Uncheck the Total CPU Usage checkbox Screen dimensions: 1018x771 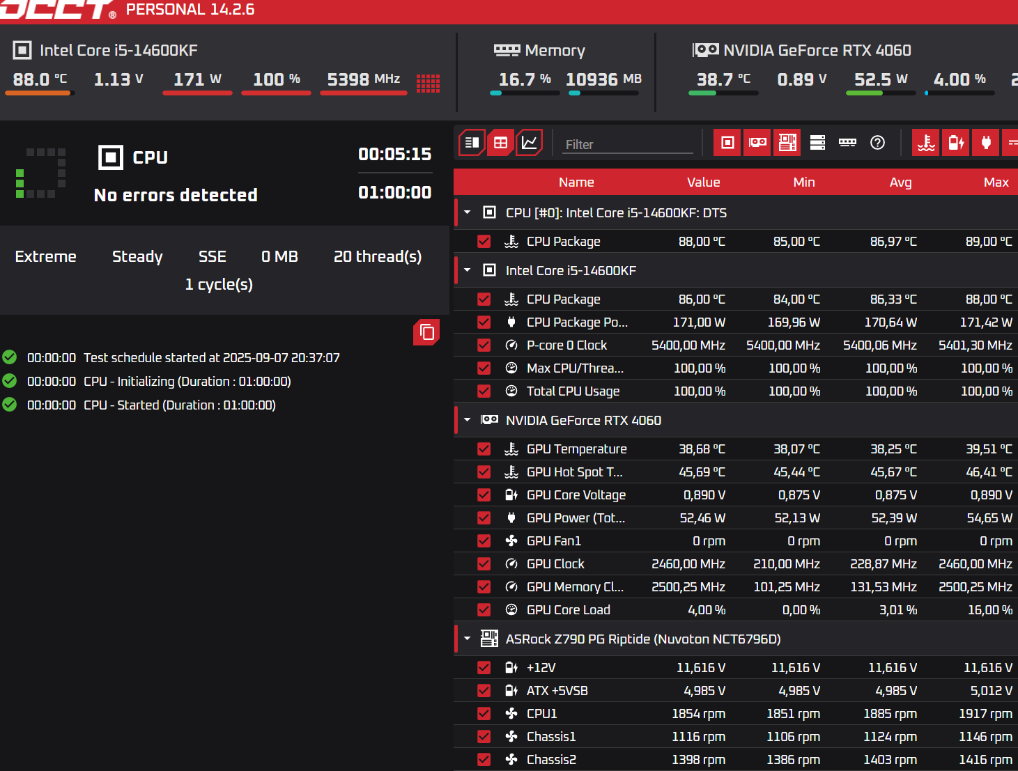tap(484, 391)
